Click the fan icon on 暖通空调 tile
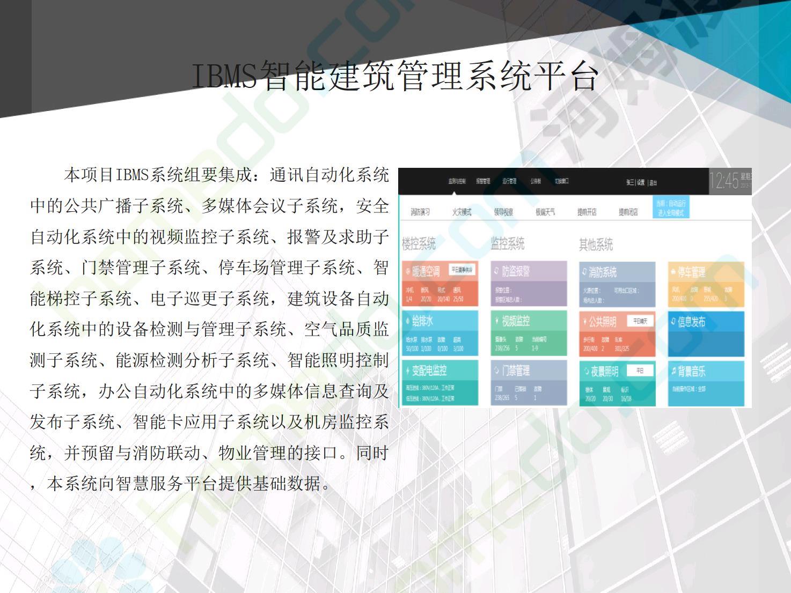 pos(408,272)
